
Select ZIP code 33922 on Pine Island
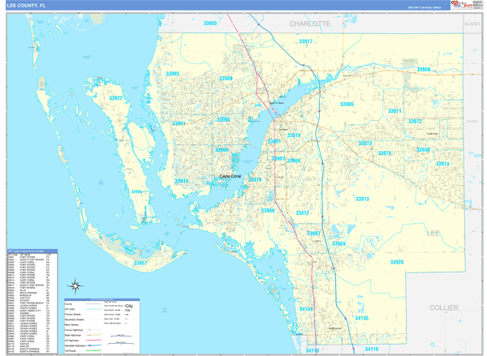click(x=115, y=98)
